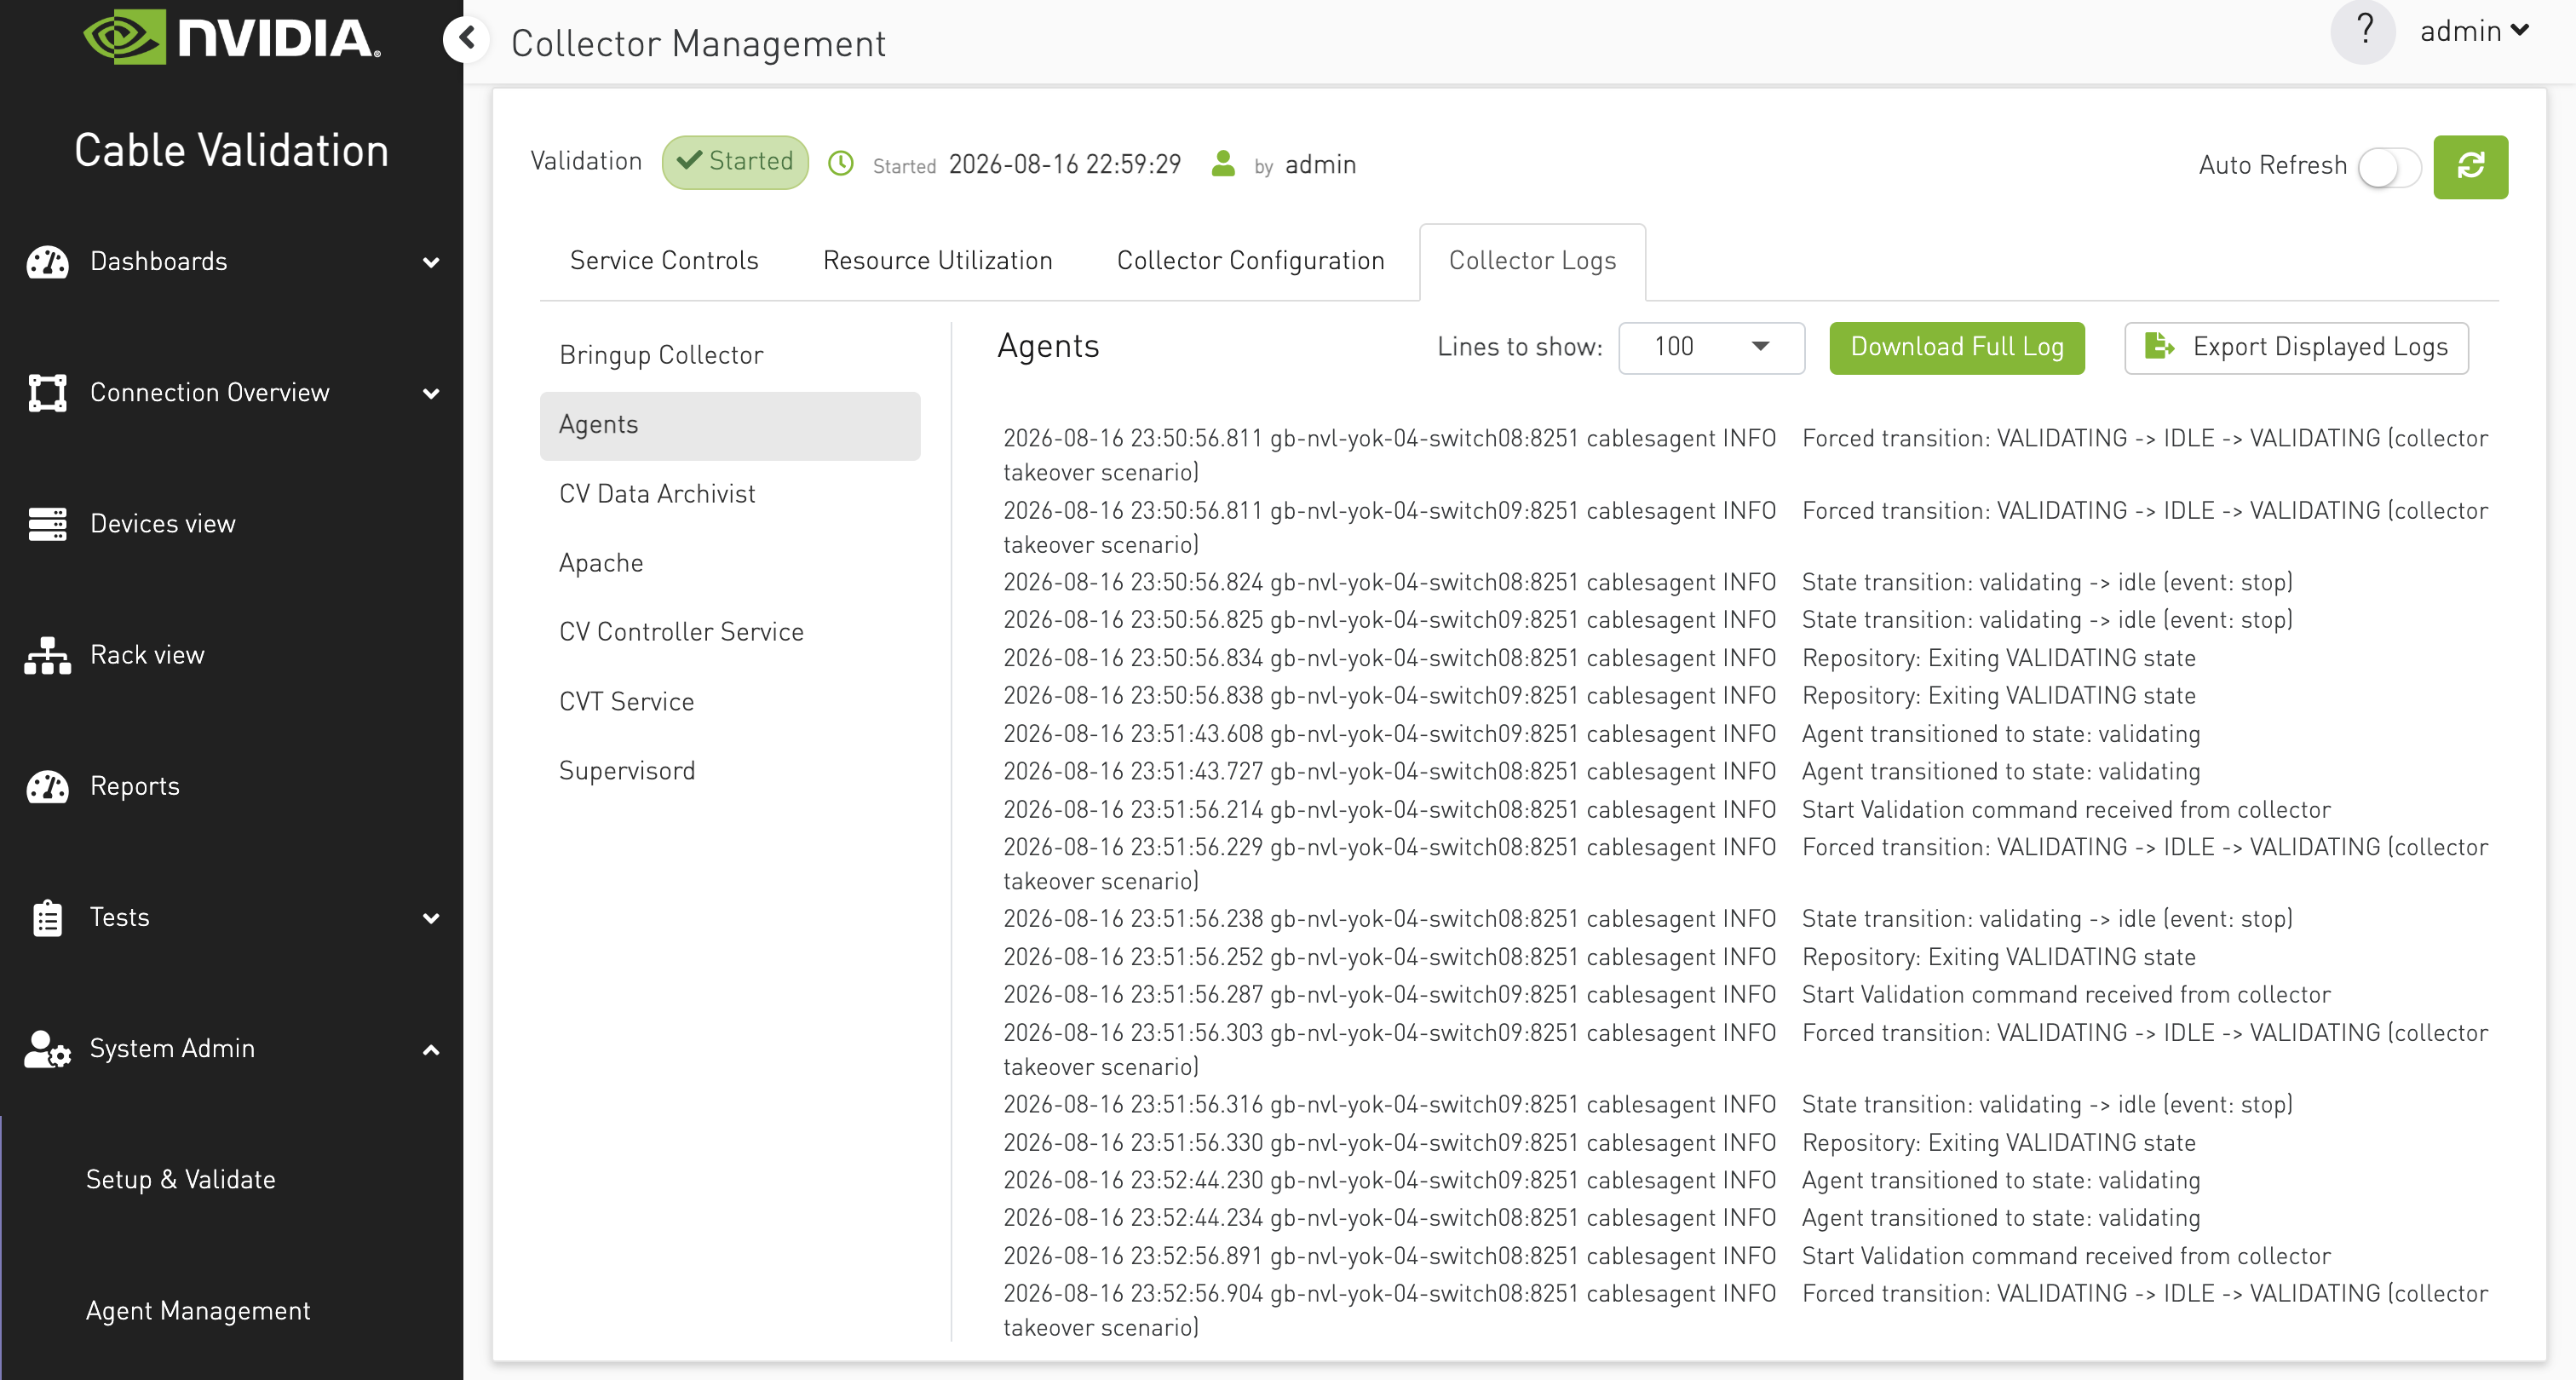Select CVT Service log source
This screenshot has height=1380, width=2576.
730,702
